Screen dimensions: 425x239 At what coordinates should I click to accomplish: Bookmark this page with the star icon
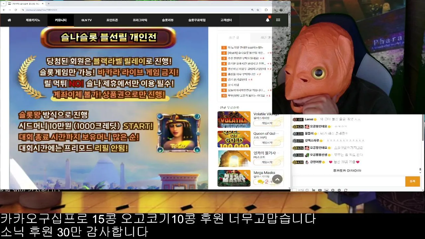coord(258,10)
